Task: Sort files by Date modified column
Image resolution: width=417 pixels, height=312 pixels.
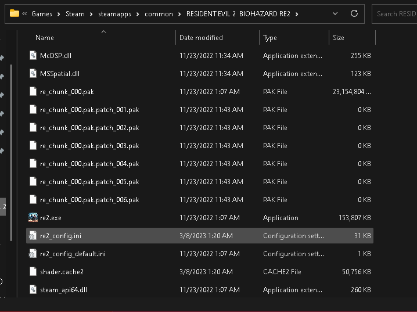Action: coord(201,38)
